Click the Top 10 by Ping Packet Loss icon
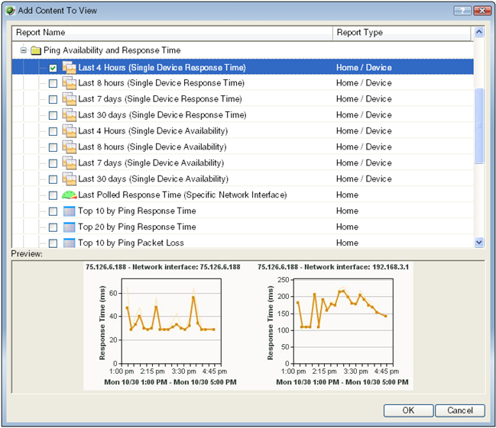This screenshot has height=428, width=496. coord(69,243)
